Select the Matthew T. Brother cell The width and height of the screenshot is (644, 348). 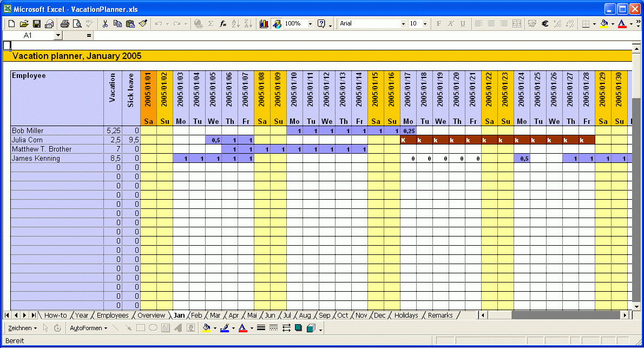57,149
